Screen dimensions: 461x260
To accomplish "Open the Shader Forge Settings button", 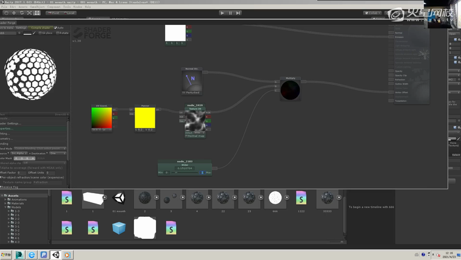I will (21, 28).
